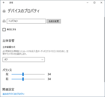Click the バランス section heading
Screen dimensions: 105x97
click(x=7, y=70)
